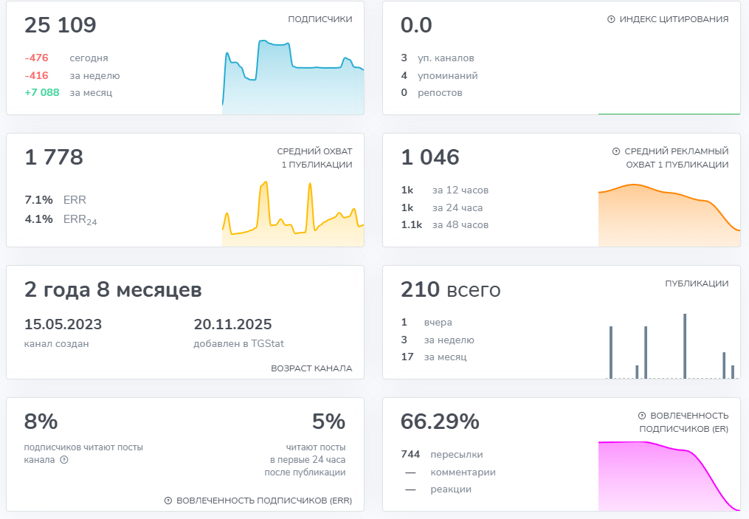Click the green citation index line

pyautogui.click(x=669, y=114)
